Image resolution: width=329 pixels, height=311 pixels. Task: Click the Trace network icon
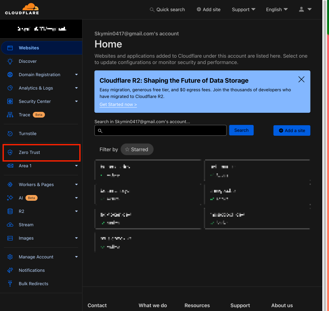point(10,115)
